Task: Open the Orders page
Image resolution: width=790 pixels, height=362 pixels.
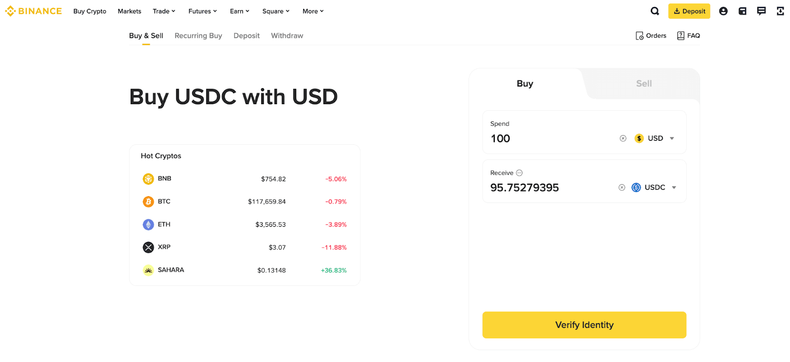Action: coord(651,36)
